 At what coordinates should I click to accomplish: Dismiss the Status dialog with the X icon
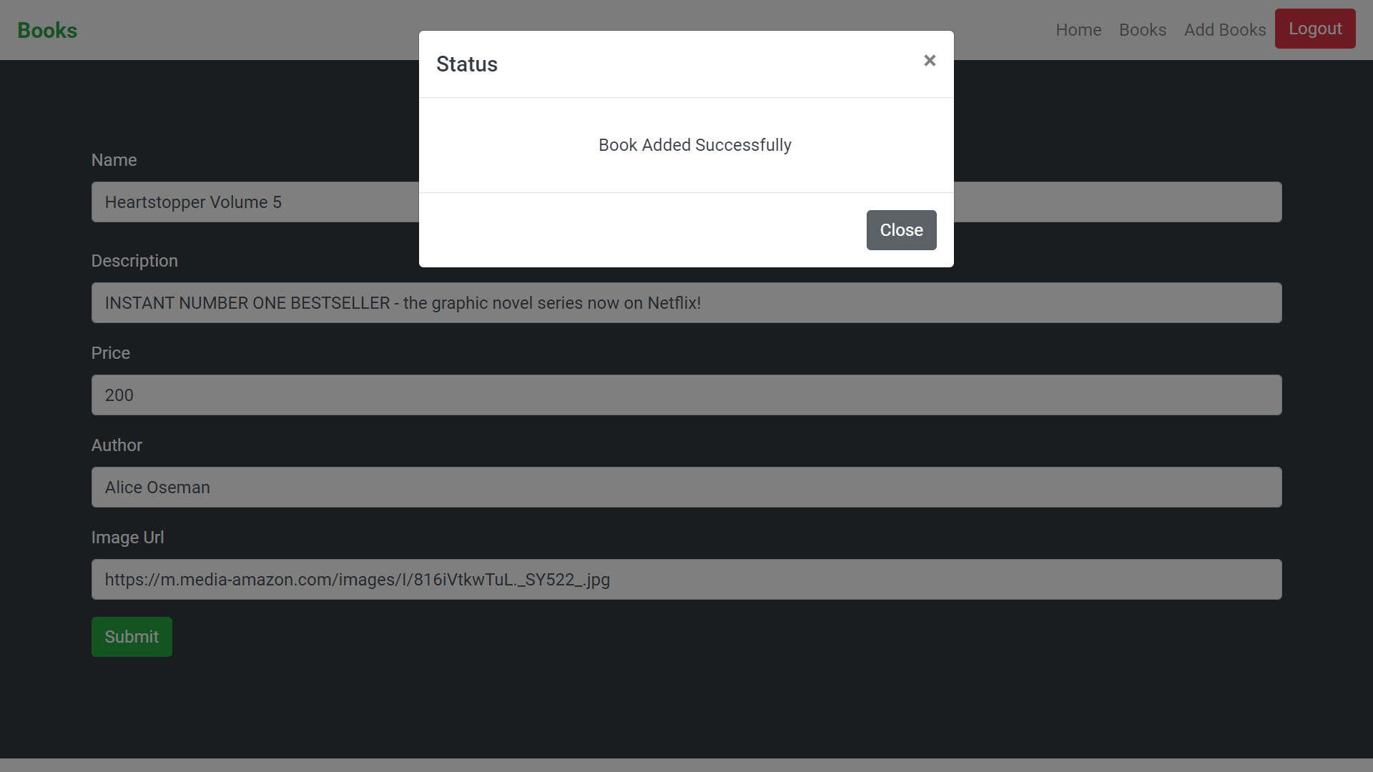click(929, 61)
